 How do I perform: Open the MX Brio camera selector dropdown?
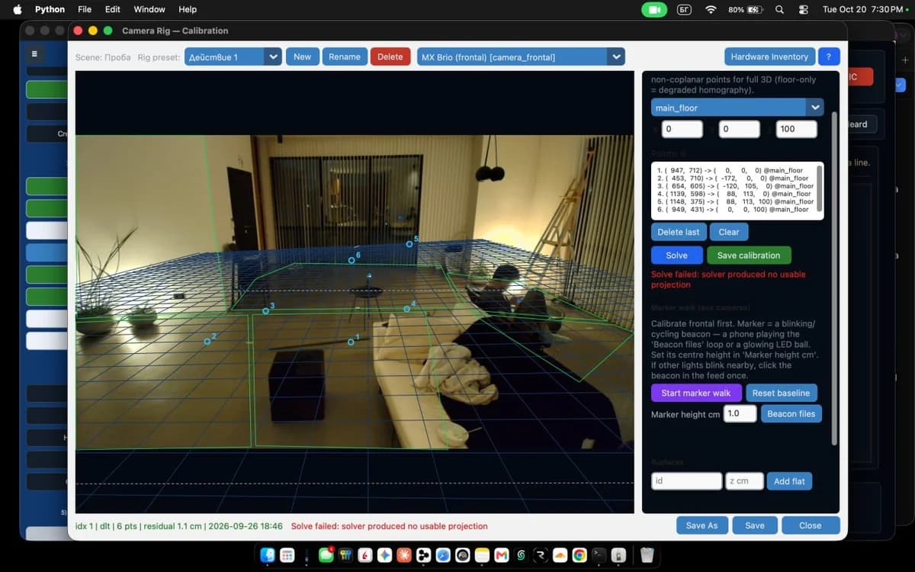coord(521,56)
